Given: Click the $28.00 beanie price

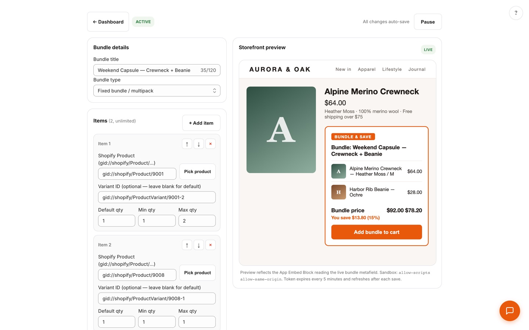Looking at the screenshot, I should (415, 192).
